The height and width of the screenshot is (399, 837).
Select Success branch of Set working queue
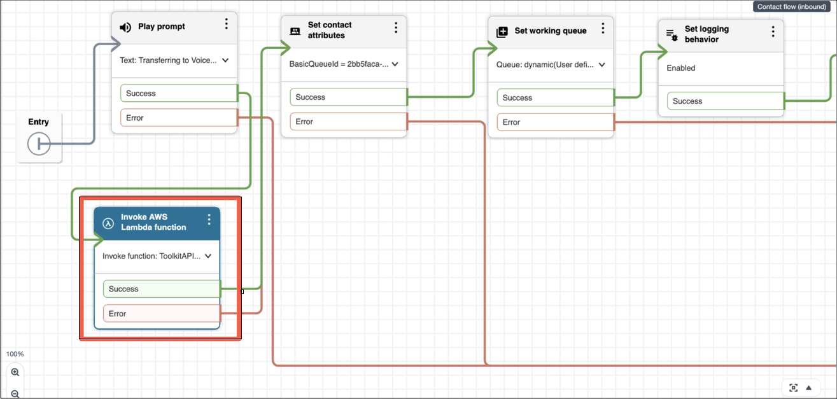pyautogui.click(x=554, y=98)
